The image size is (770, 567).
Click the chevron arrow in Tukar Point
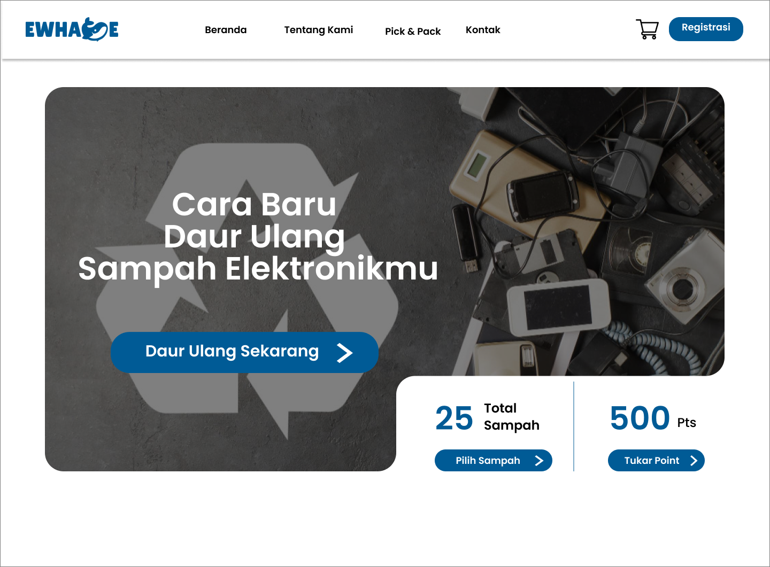pos(694,461)
